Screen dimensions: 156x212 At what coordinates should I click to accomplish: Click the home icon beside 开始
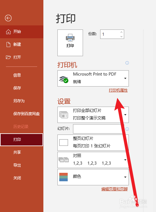pos(8,32)
